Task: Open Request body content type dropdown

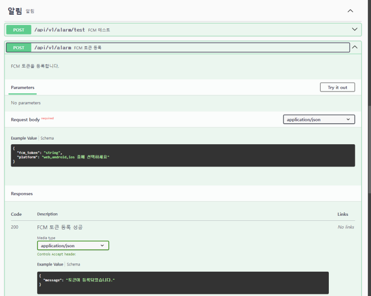Action: tap(319, 119)
